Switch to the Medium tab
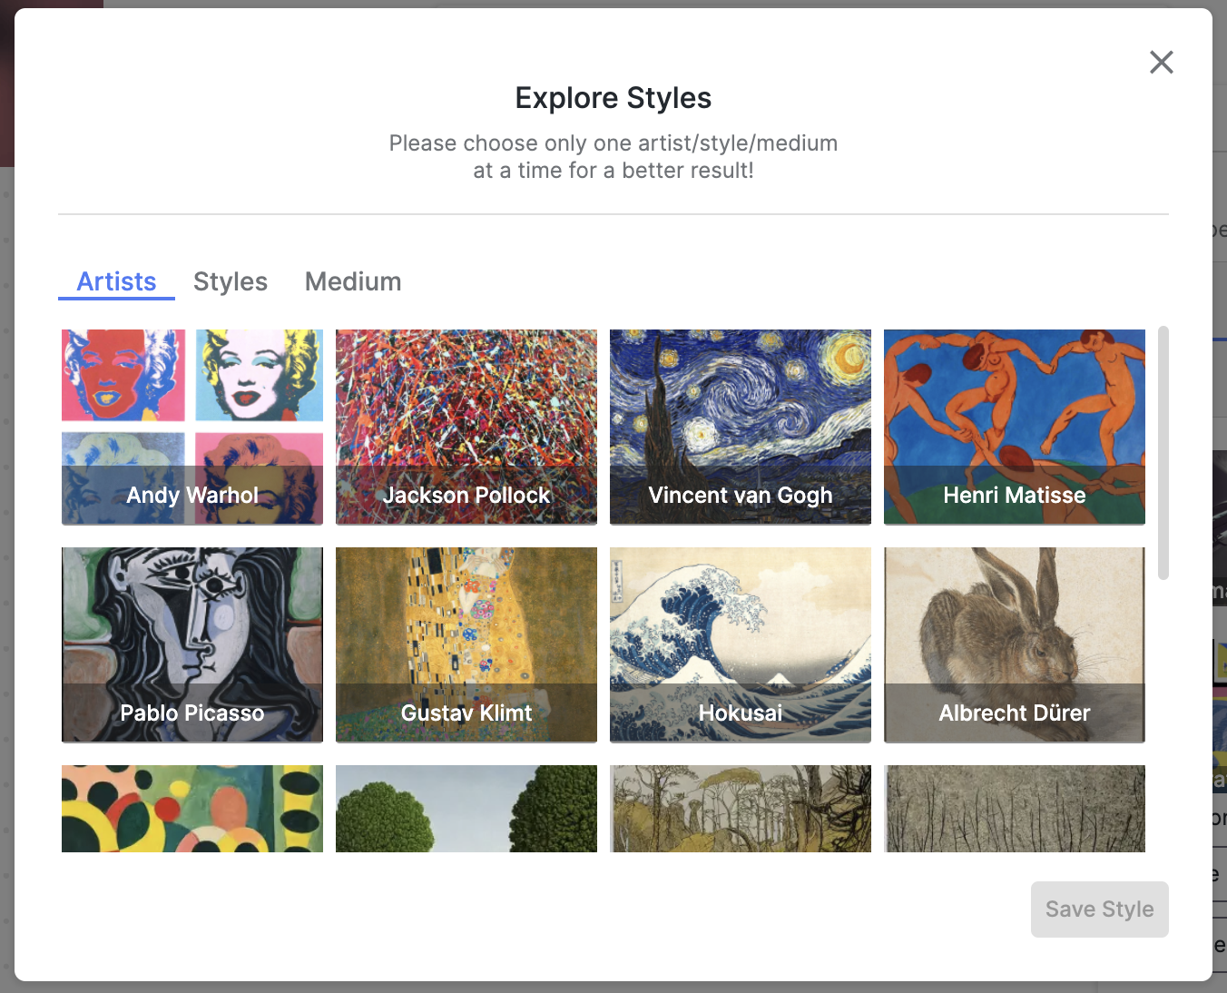The image size is (1227, 993). [353, 281]
